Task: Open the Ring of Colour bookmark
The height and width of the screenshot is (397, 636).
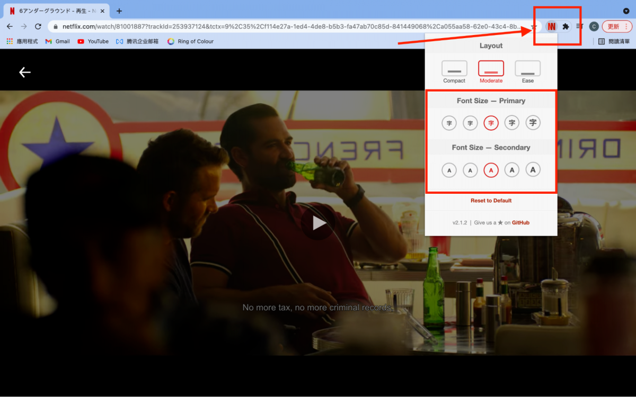Action: (190, 41)
